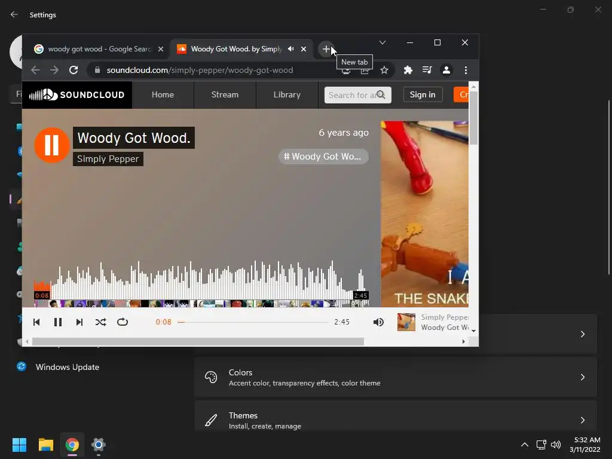Image resolution: width=612 pixels, height=459 pixels.
Task: Click the Settings gear taskbar icon
Action: [x=99, y=445]
